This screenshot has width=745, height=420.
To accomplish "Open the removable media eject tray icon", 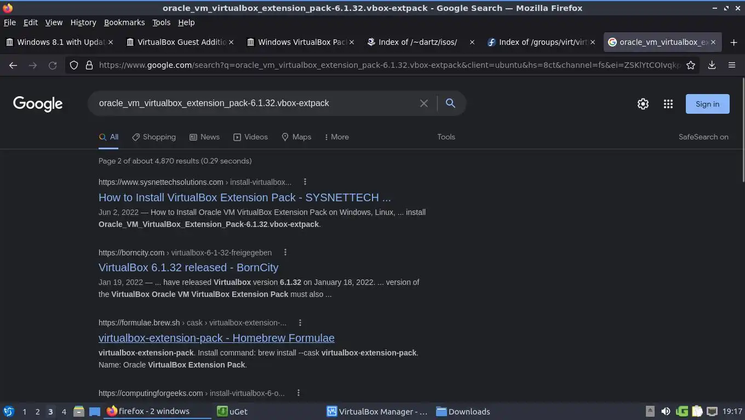I will [x=650, y=411].
